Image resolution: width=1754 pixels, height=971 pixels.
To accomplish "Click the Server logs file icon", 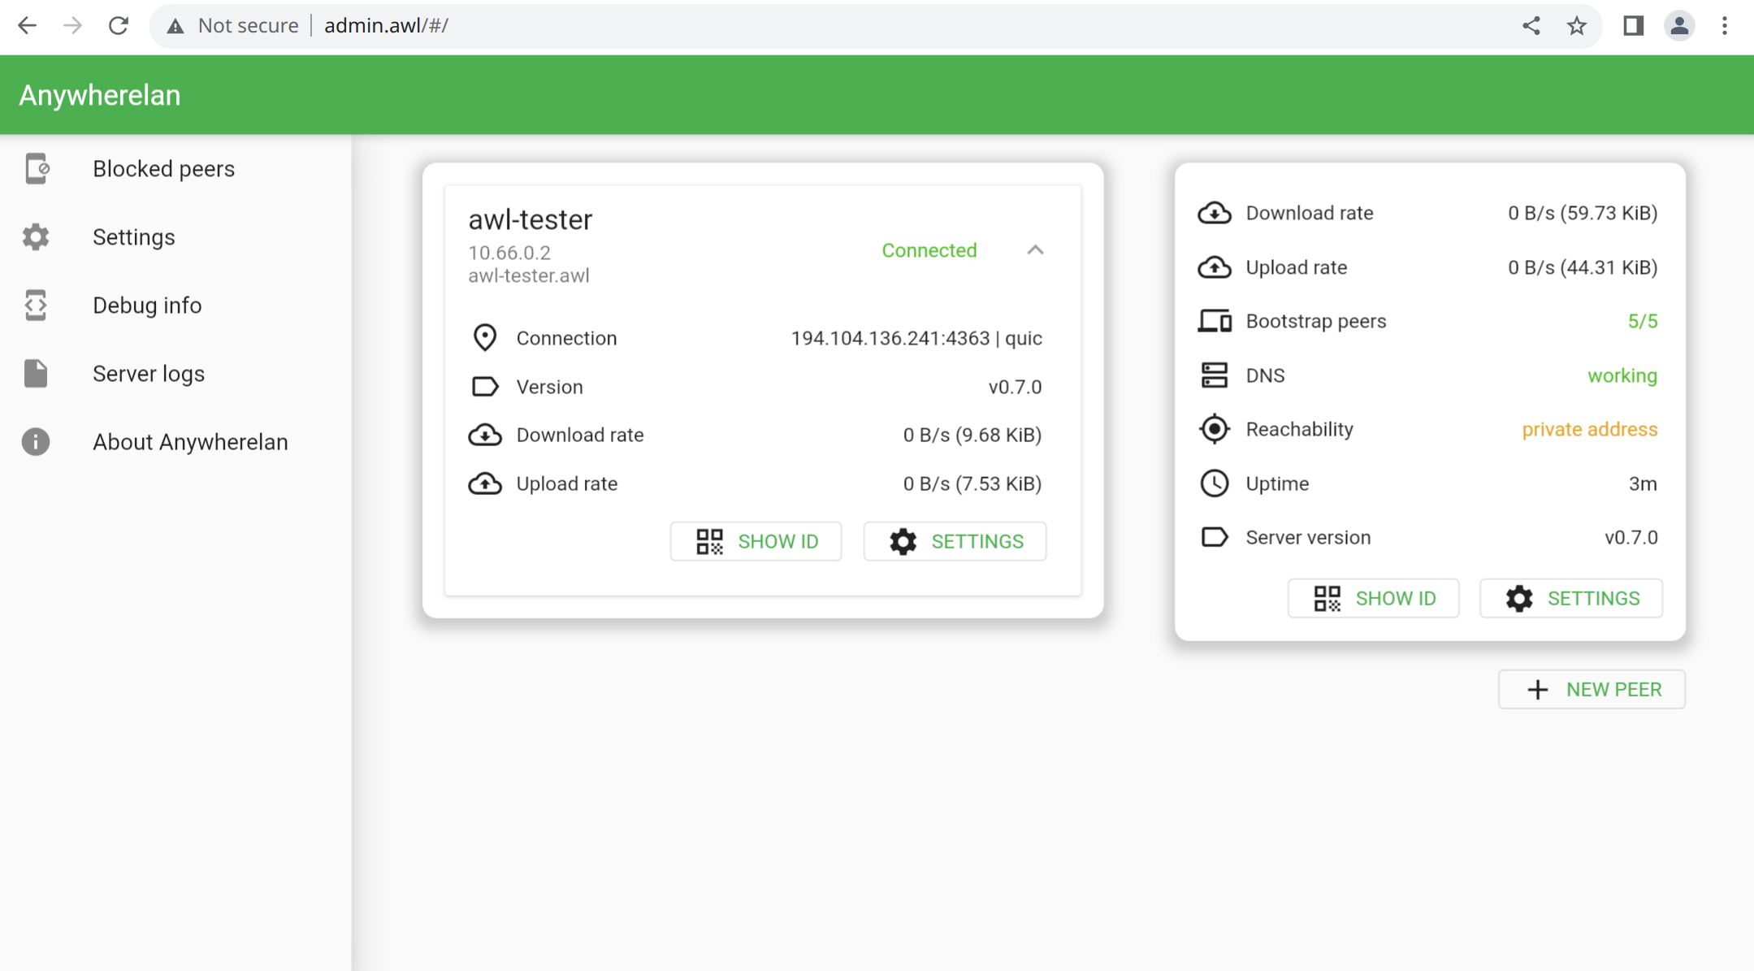I will coord(37,374).
